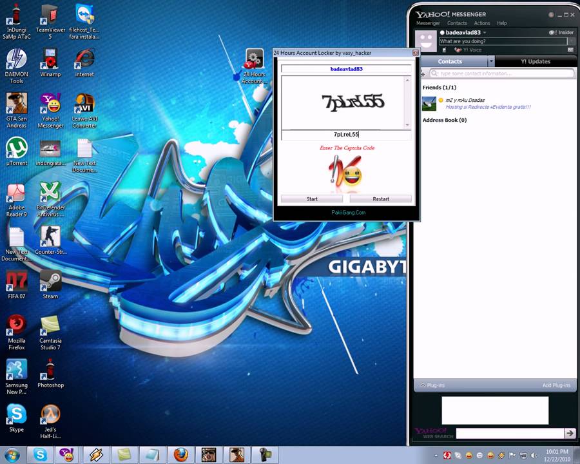Expand dropdown arrow beside Contacts tab
The image size is (580, 464).
pyautogui.click(x=491, y=61)
